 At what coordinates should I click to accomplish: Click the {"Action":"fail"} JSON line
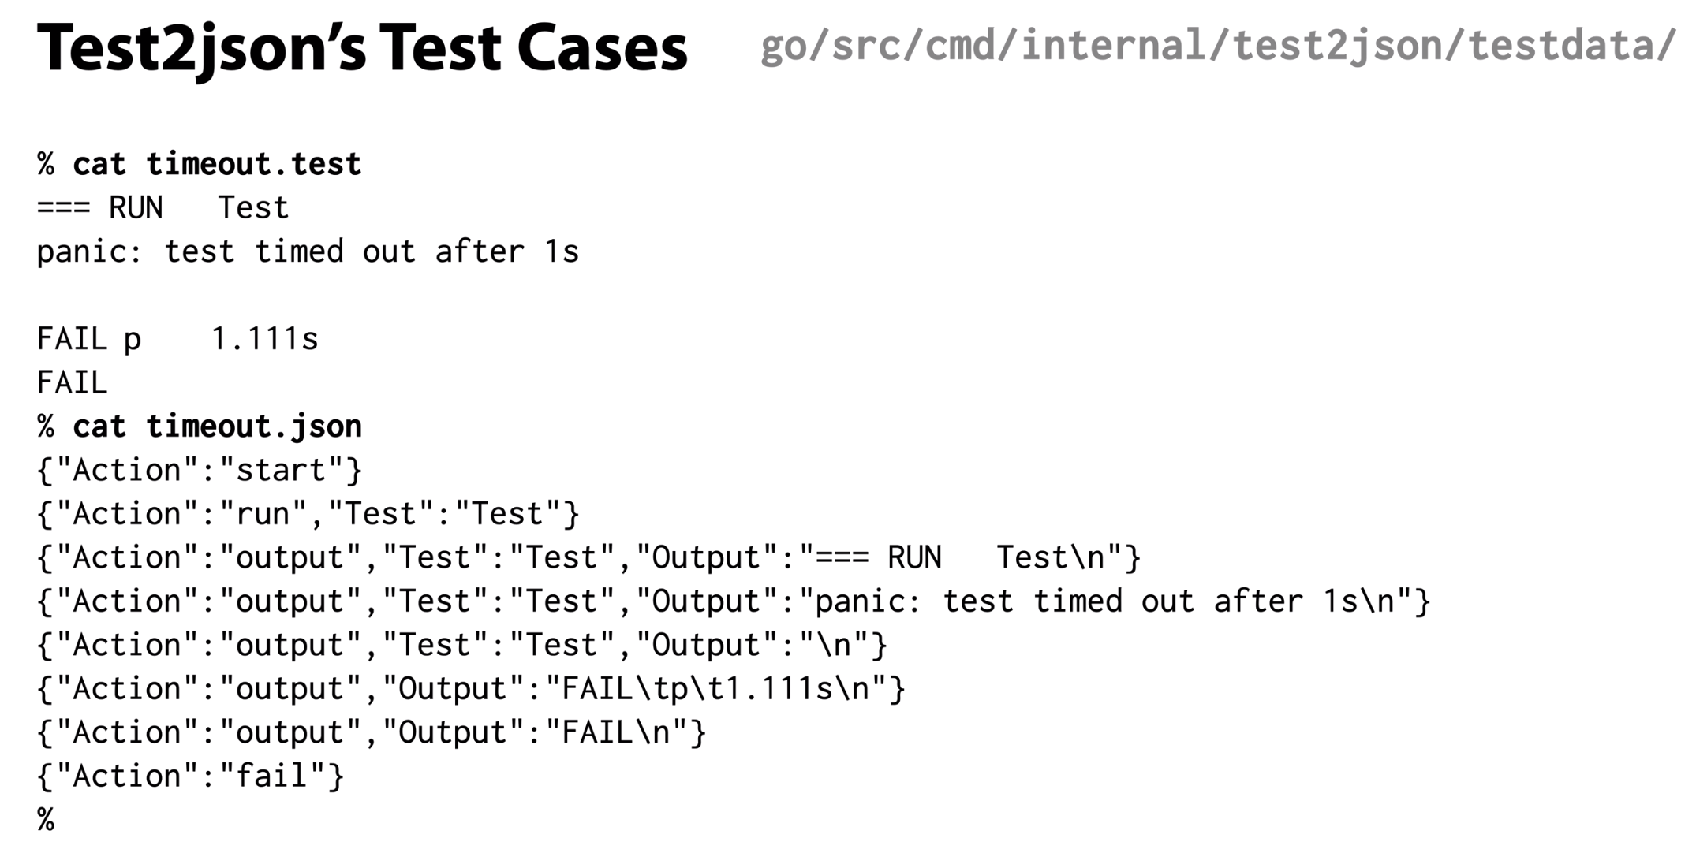(x=190, y=776)
